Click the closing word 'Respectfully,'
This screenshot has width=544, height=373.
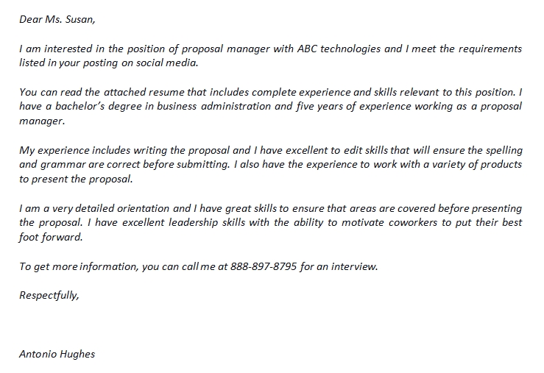pyautogui.click(x=49, y=295)
